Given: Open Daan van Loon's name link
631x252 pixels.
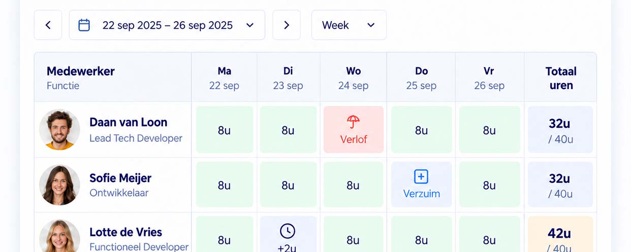Looking at the screenshot, I should [x=128, y=122].
